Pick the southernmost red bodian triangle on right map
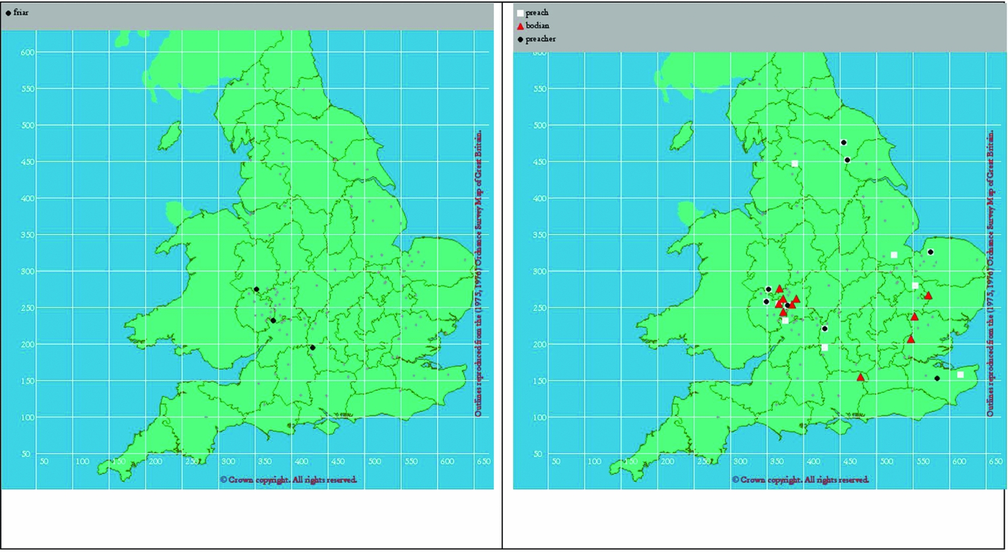 [x=861, y=377]
